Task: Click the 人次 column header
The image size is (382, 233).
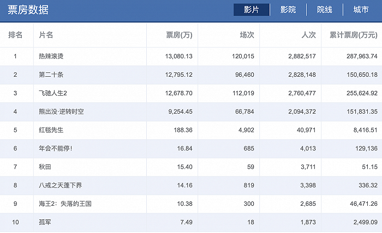Action: (x=309, y=35)
